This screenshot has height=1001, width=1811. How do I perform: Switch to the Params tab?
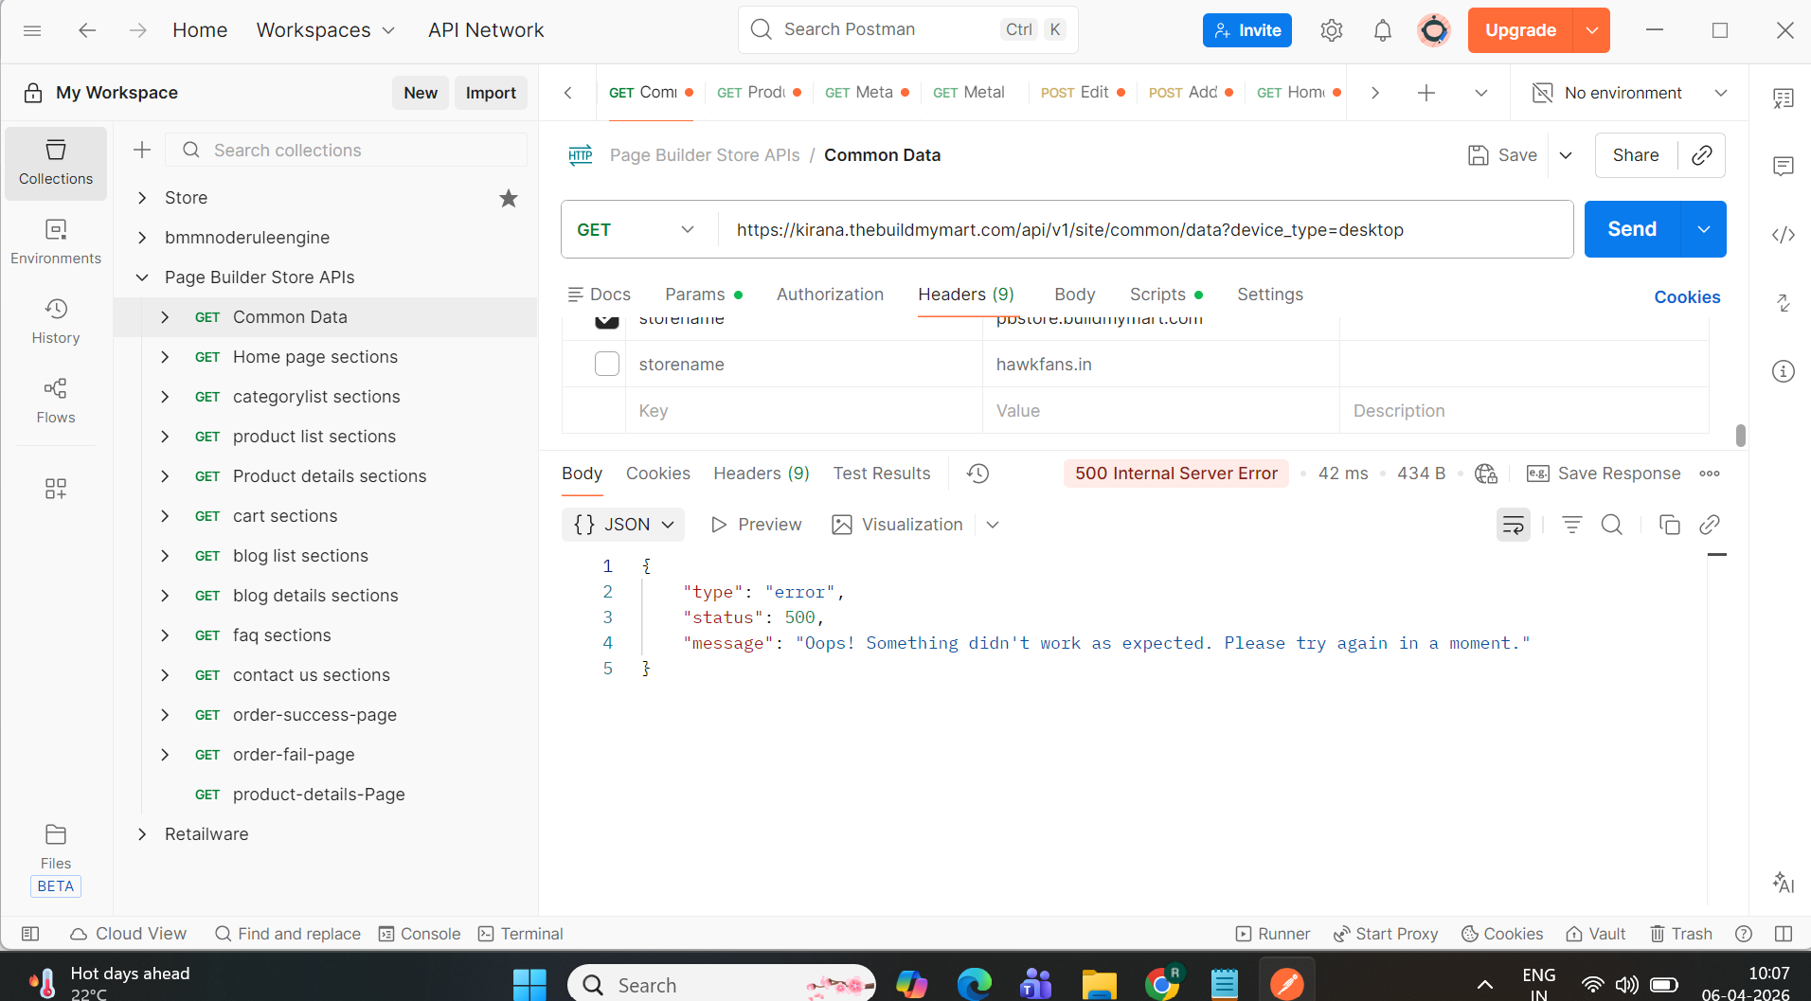click(704, 295)
